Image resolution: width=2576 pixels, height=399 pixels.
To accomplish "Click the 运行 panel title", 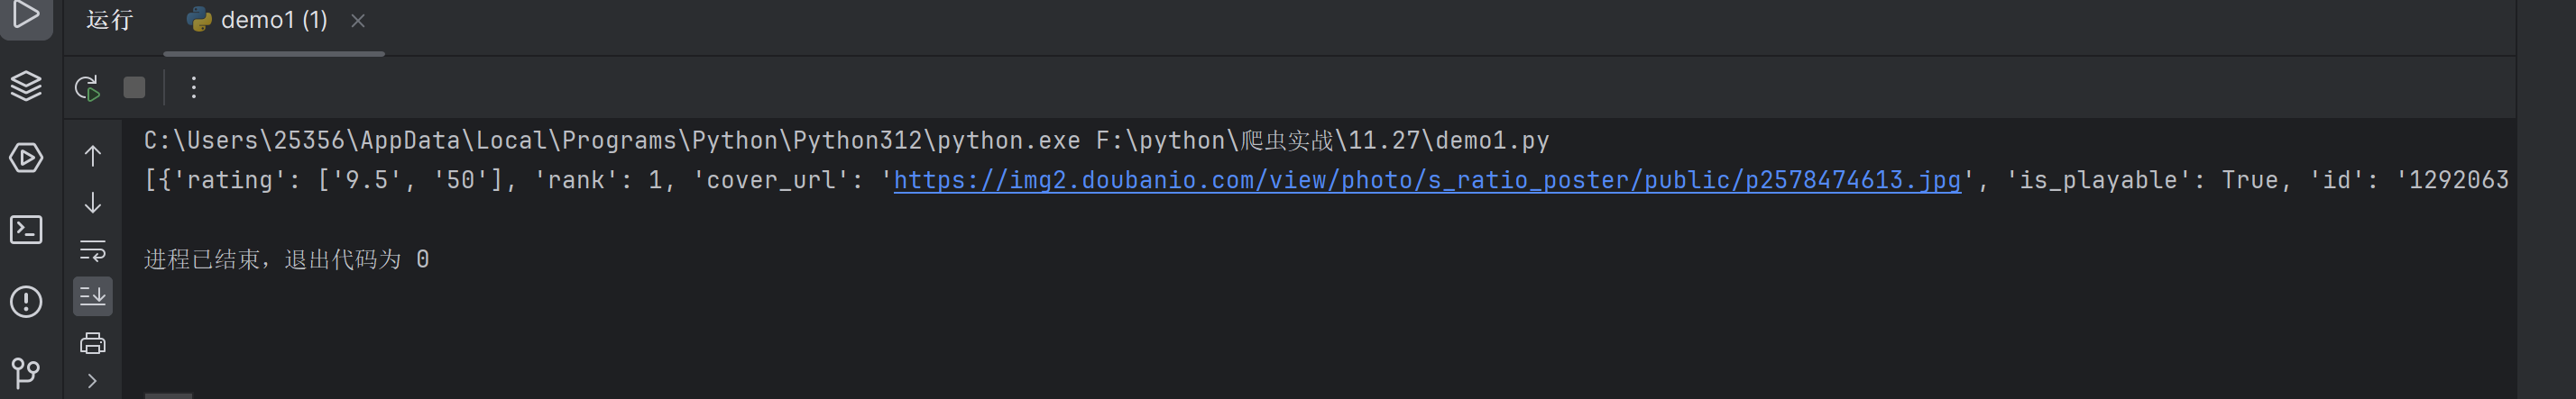I will tap(109, 20).
